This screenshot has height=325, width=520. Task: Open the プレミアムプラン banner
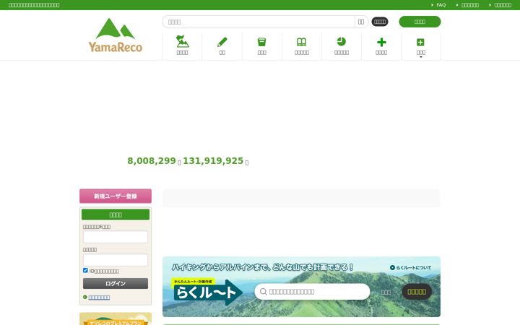[x=116, y=318]
